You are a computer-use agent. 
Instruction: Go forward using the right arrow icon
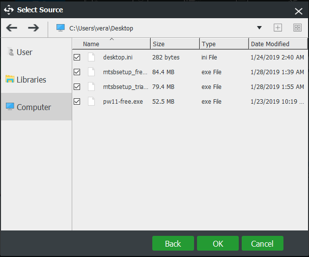33,28
